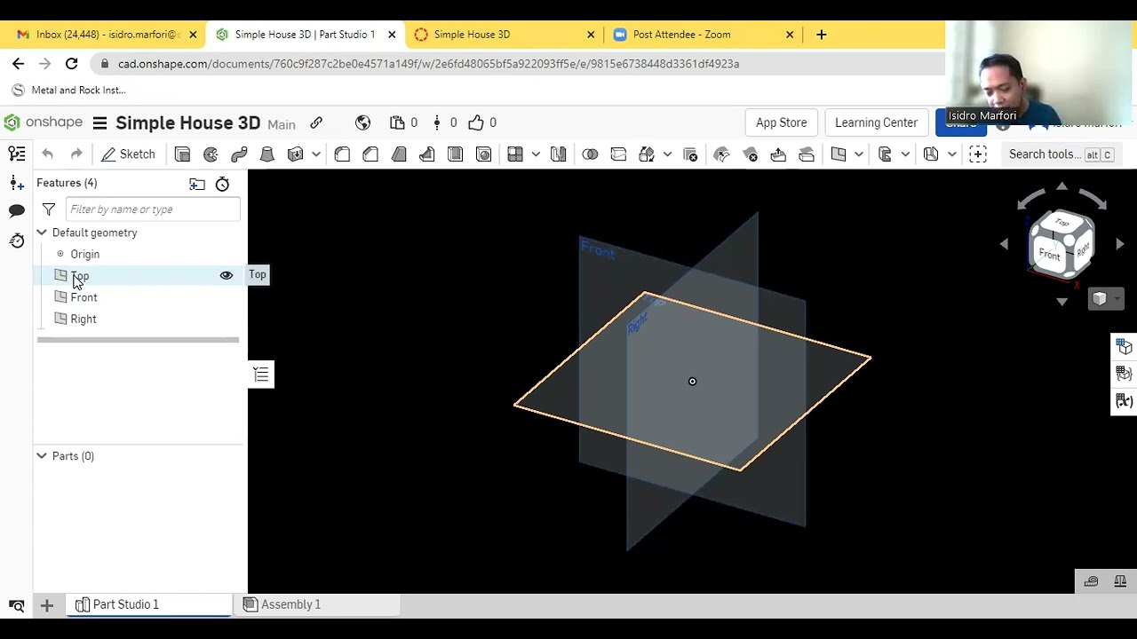Click the plus insert new tab button

[47, 605]
